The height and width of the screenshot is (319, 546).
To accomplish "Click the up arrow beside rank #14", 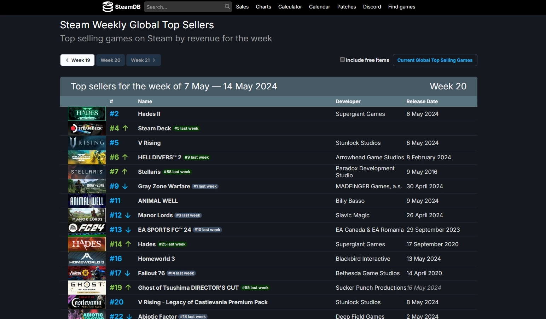I will coord(128,244).
